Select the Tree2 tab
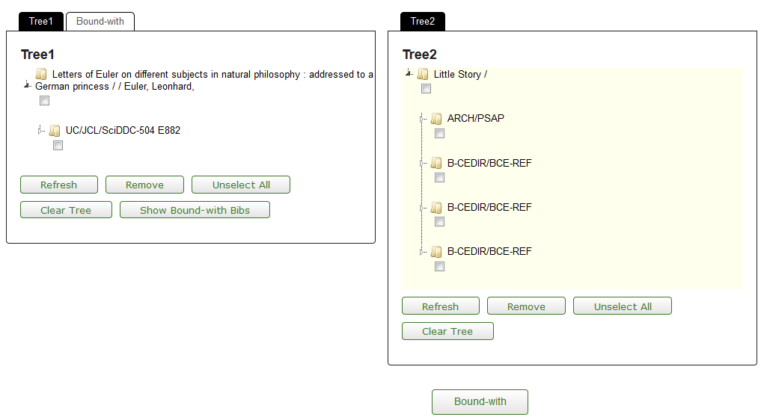This screenshot has height=420, width=764. pos(423,22)
